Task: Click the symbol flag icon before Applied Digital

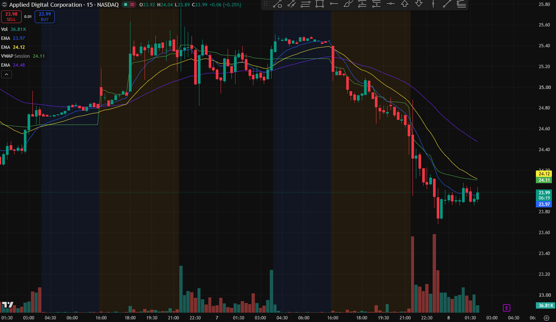Action: point(5,5)
